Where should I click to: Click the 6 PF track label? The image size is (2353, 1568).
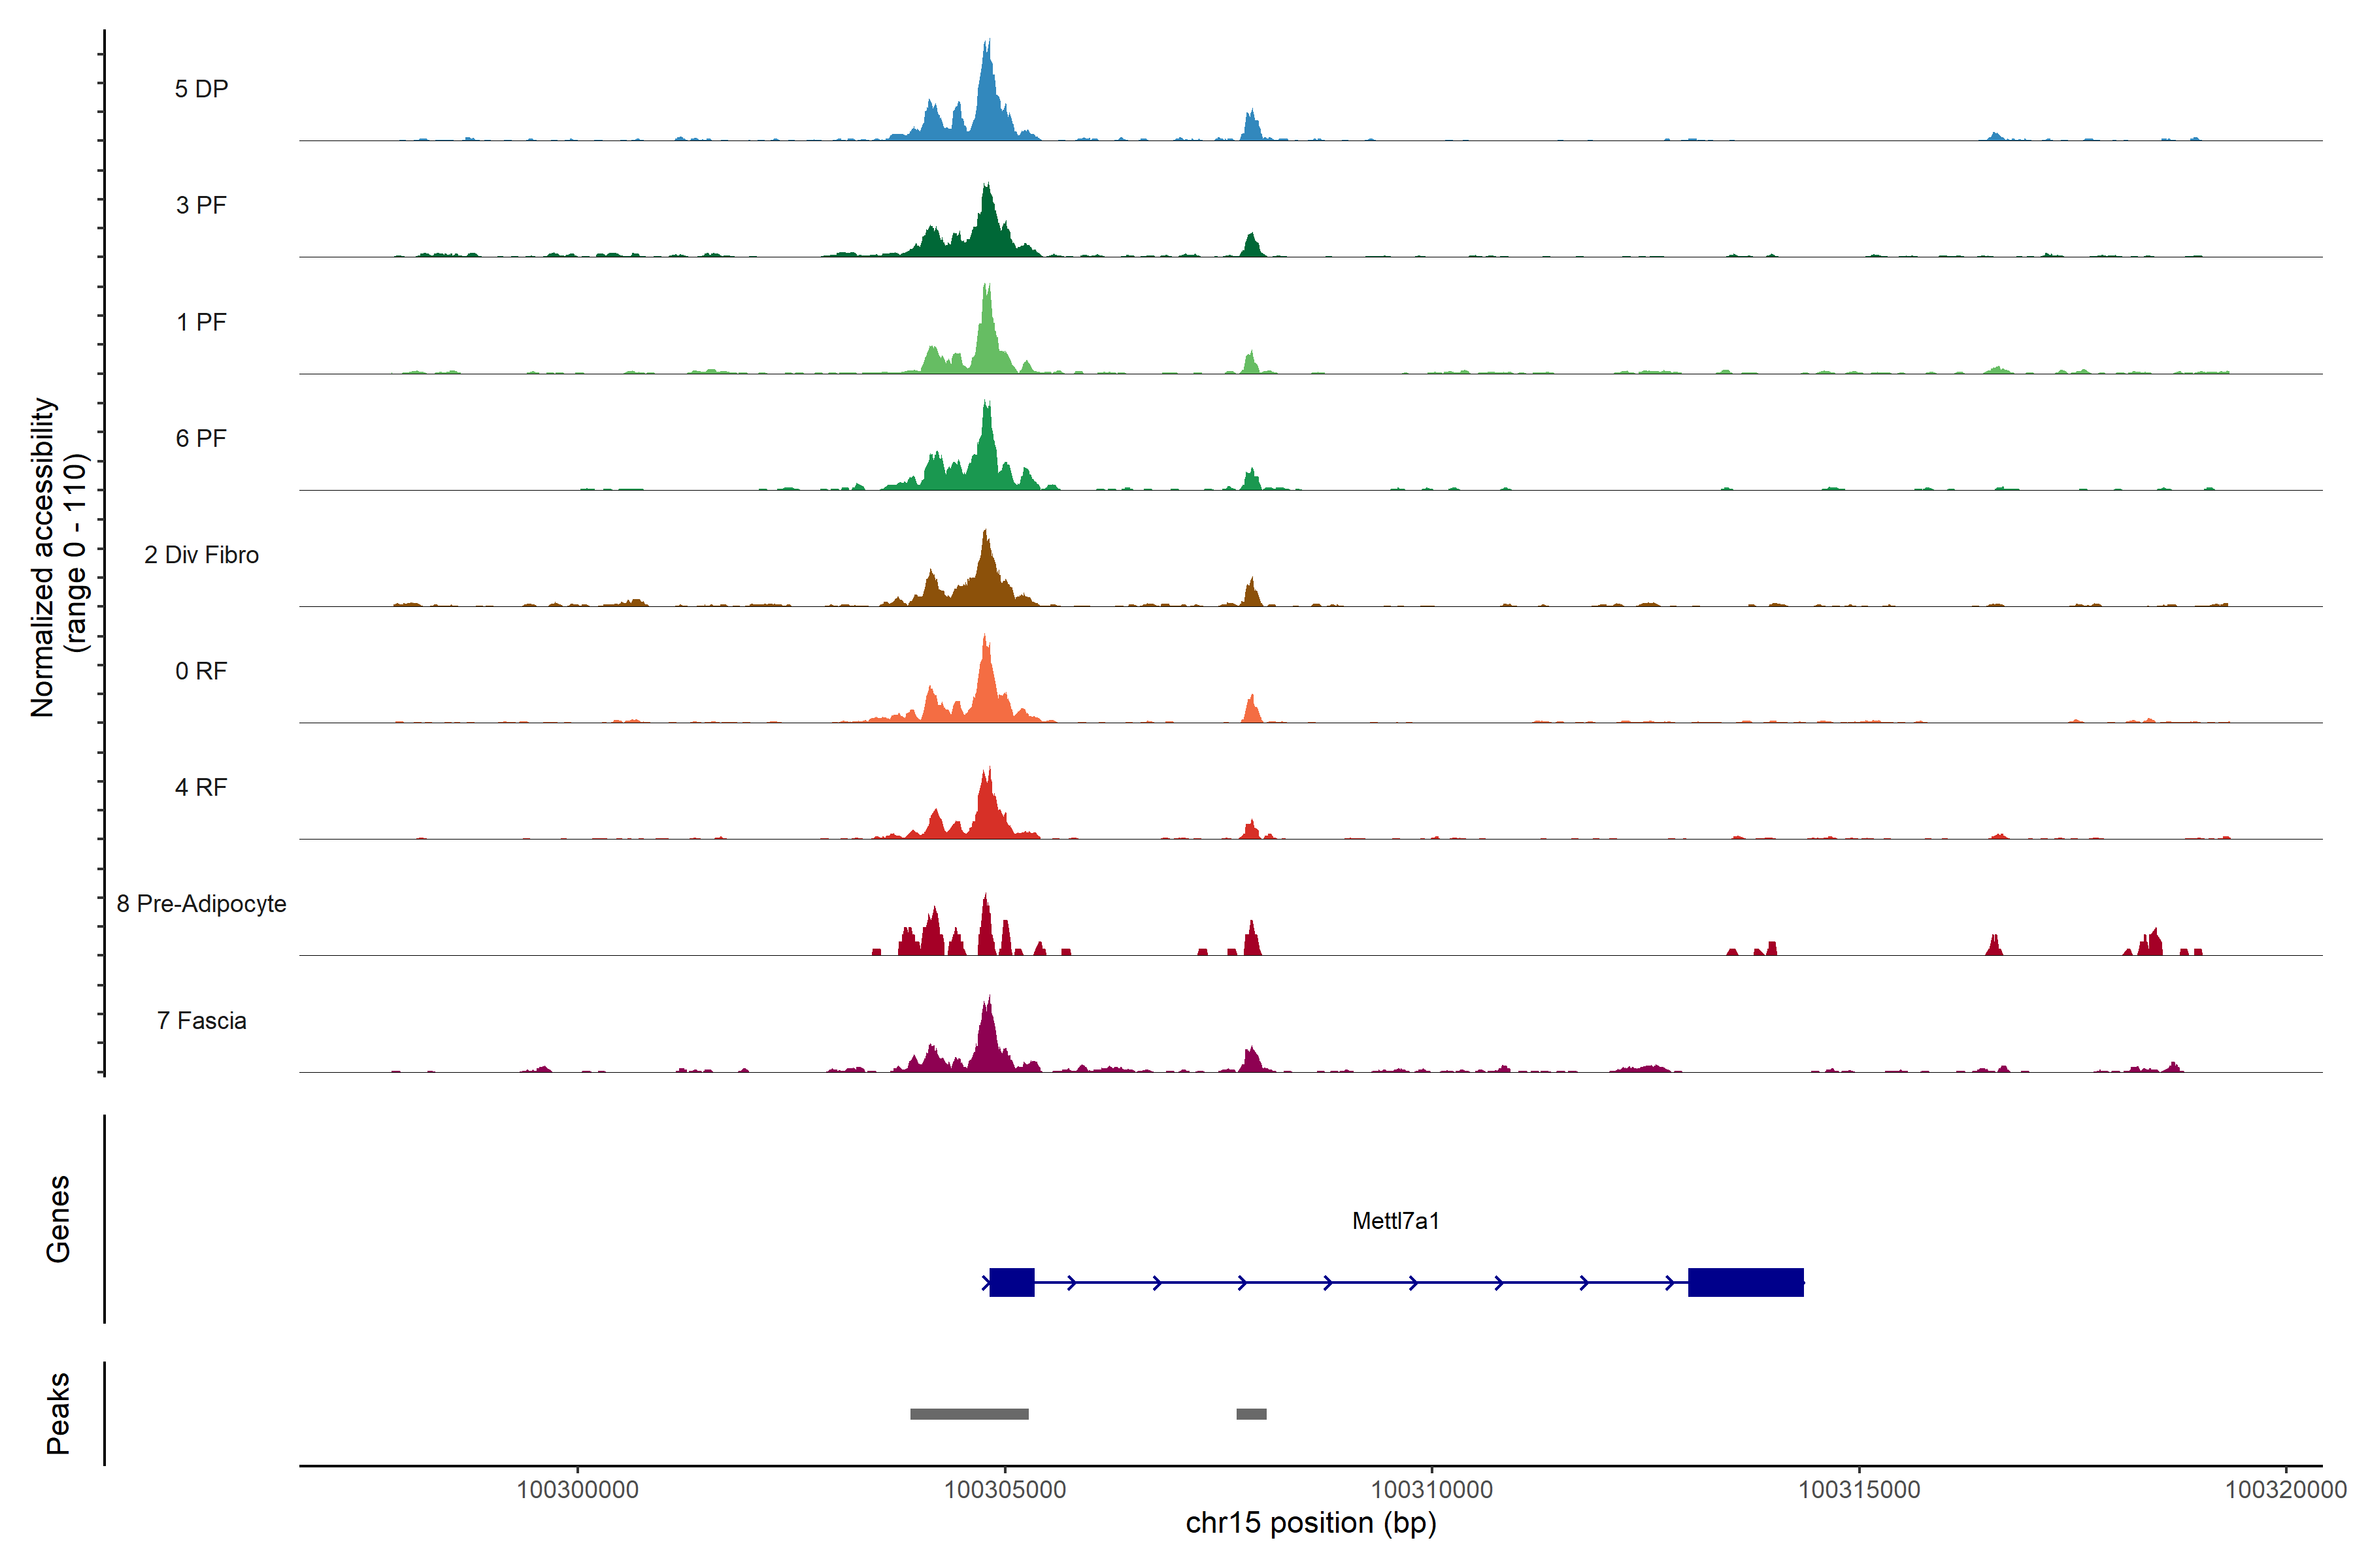tap(201, 438)
